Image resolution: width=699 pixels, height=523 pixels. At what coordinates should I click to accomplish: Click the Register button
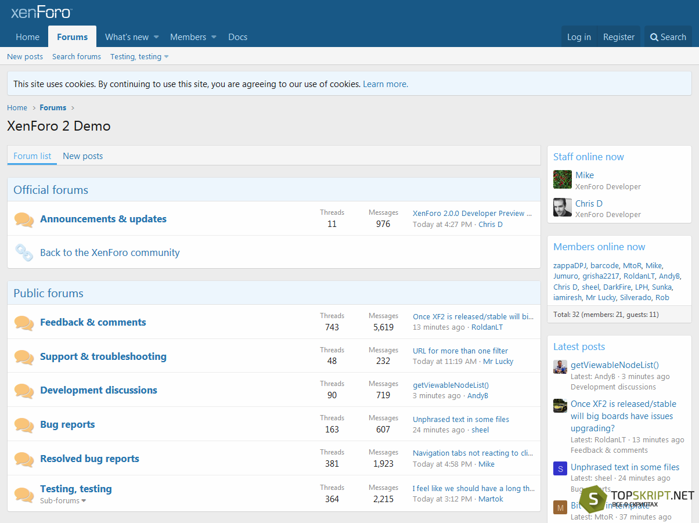pos(619,37)
